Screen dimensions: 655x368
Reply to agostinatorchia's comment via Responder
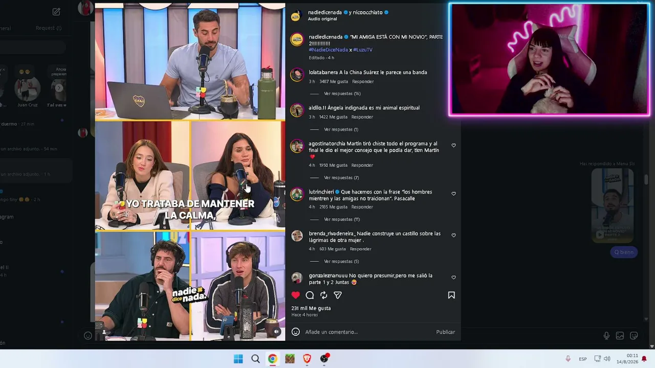pos(362,165)
